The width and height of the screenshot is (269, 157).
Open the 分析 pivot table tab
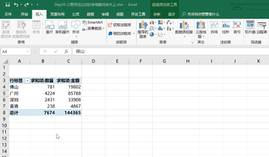157,14
